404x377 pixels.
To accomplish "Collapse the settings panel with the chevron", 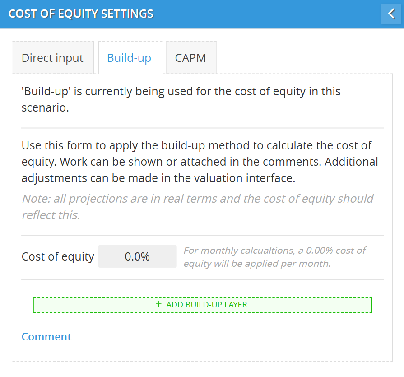I will point(391,14).
